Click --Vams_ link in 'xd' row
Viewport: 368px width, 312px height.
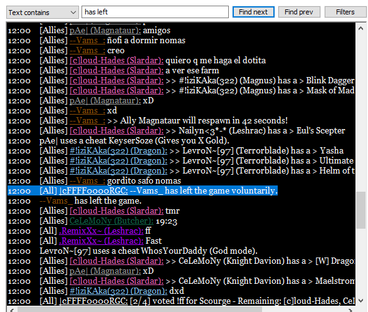87,111
